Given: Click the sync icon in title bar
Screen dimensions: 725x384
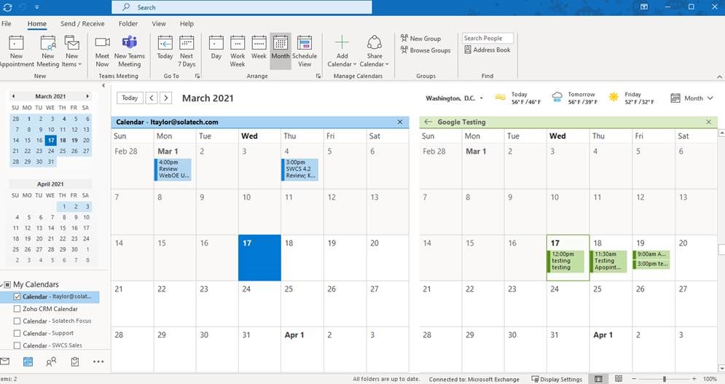Looking at the screenshot, I should point(7,7).
